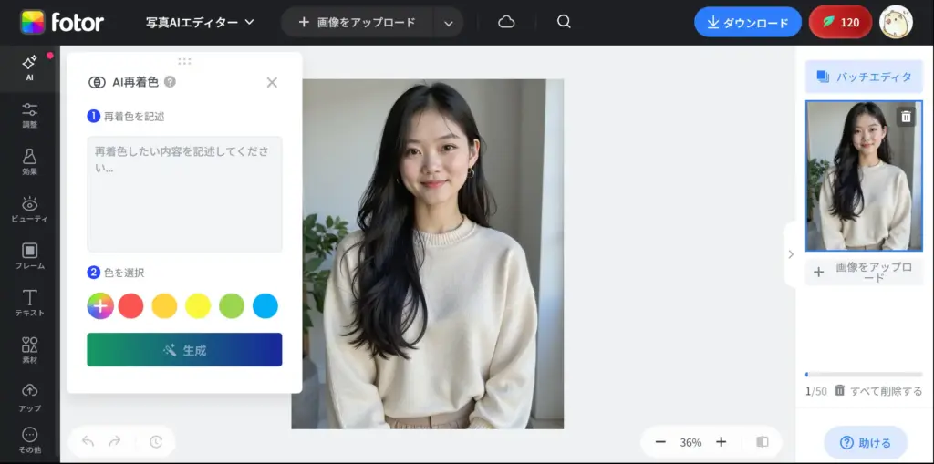Open the user profile avatar
This screenshot has width=934, height=464.
tap(896, 23)
